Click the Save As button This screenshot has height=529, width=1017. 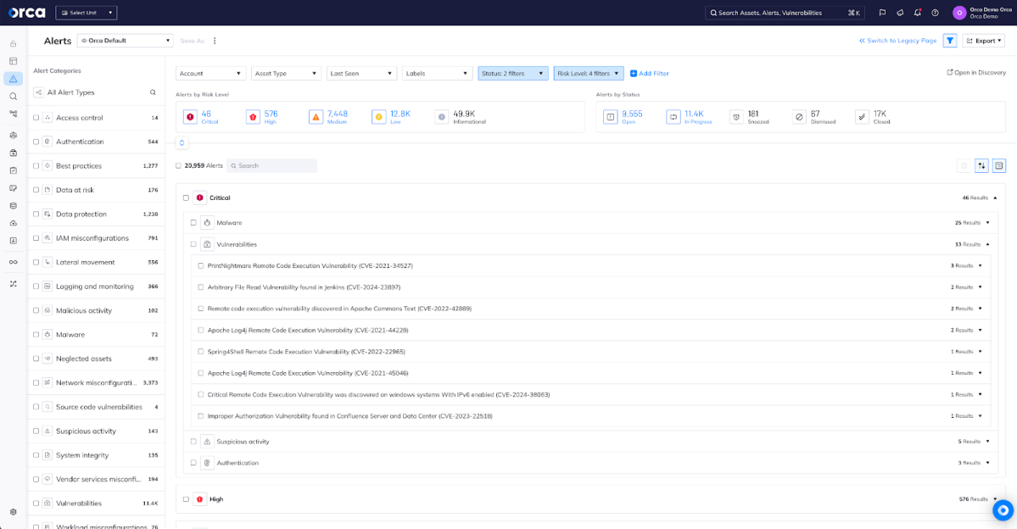pyautogui.click(x=192, y=40)
